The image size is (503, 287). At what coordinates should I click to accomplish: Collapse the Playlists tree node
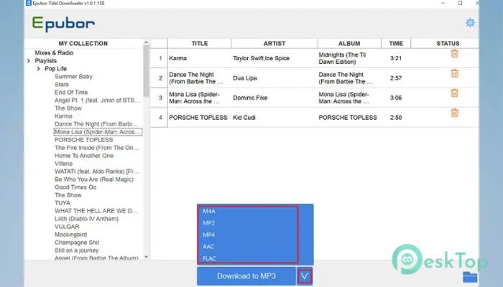29,61
